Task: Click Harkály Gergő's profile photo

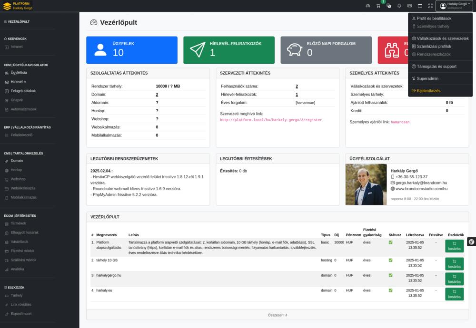Action: 366,184
